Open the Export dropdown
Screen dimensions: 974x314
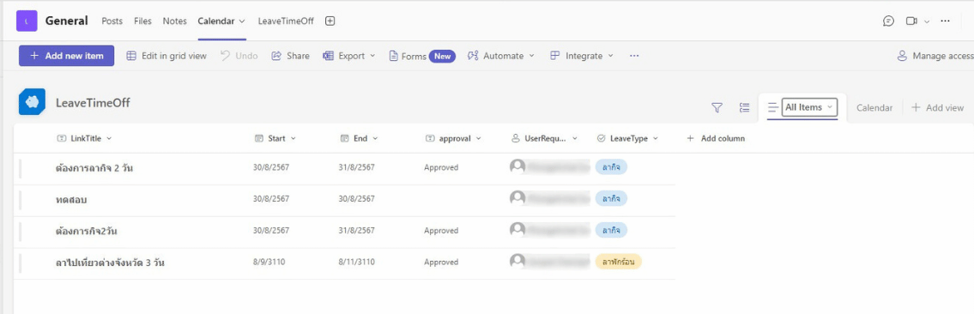(x=349, y=56)
